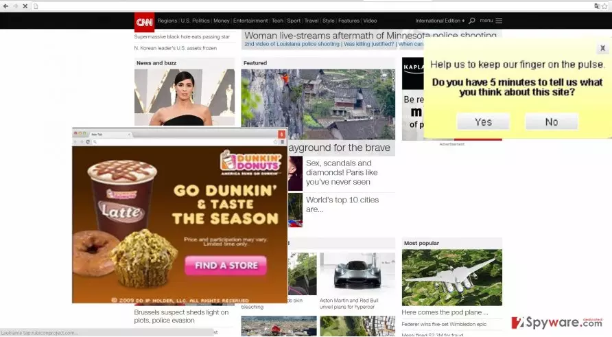Viewport: 612px width, 337px height.
Task: Stop page loading with the X icon
Action: [25, 6]
